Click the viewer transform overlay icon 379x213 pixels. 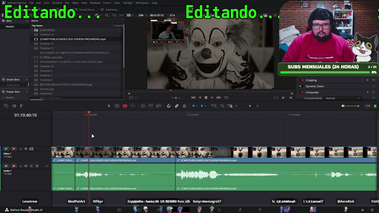click(x=131, y=98)
